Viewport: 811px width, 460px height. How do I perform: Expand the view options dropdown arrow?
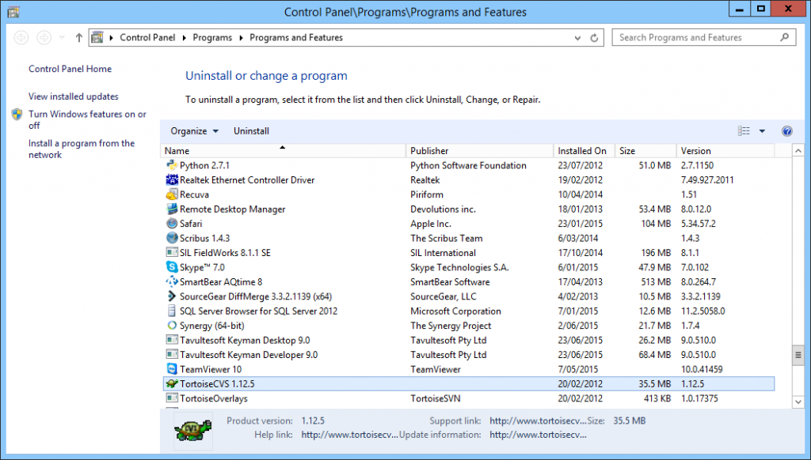762,131
